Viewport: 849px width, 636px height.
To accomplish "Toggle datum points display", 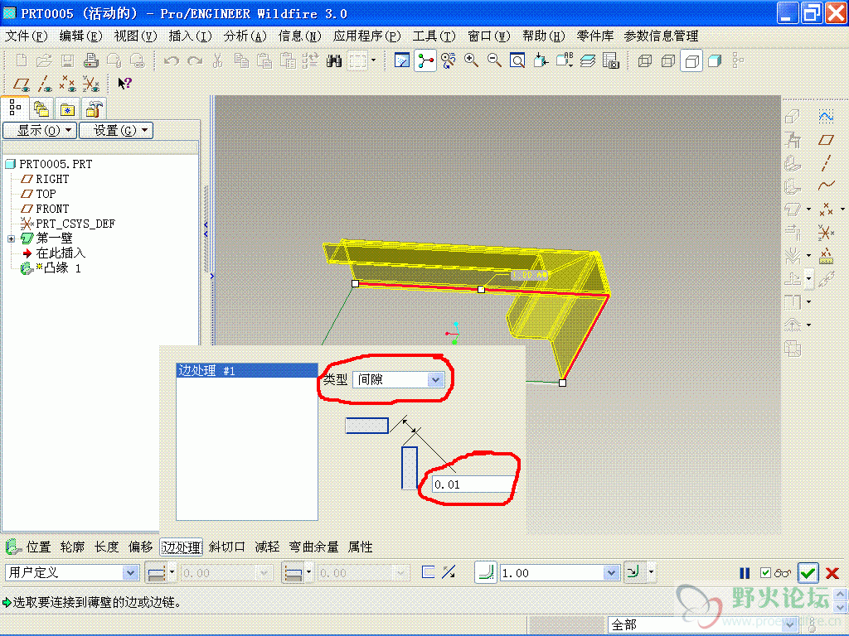I will pyautogui.click(x=68, y=84).
